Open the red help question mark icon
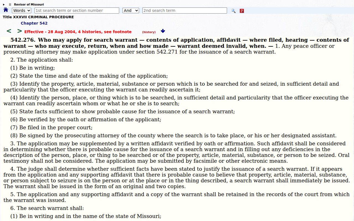 (242, 11)
